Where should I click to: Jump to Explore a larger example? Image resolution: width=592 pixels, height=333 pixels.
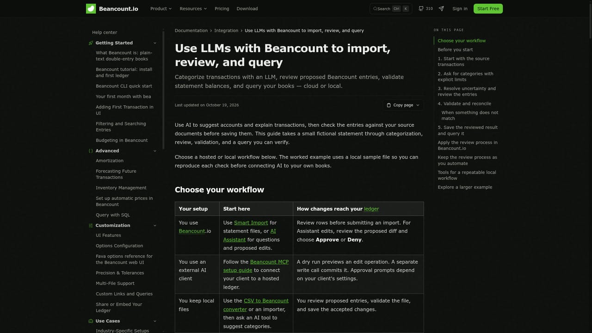[x=465, y=187]
